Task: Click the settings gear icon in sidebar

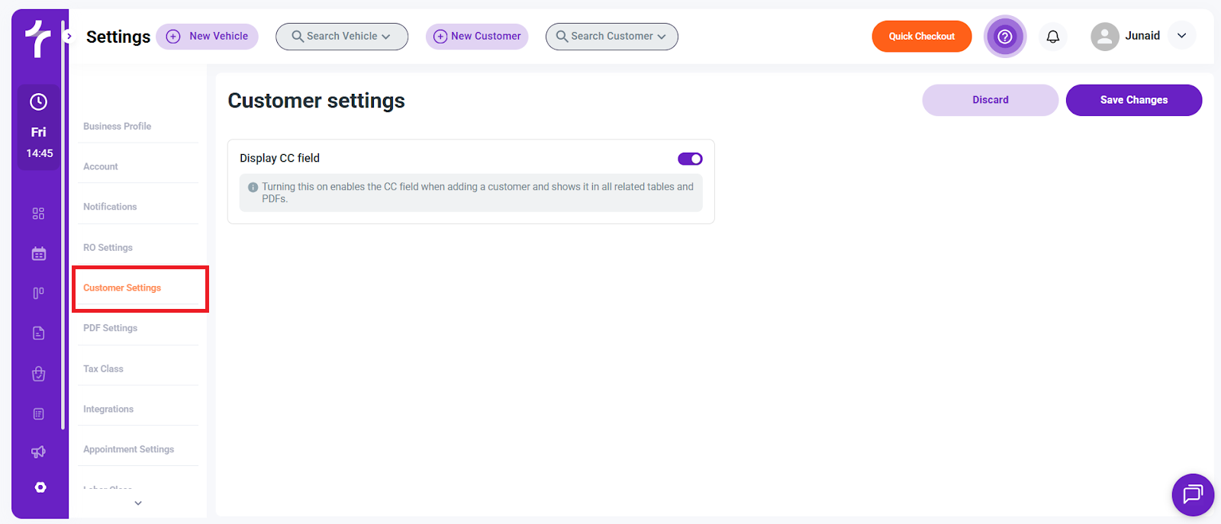Action: 40,487
